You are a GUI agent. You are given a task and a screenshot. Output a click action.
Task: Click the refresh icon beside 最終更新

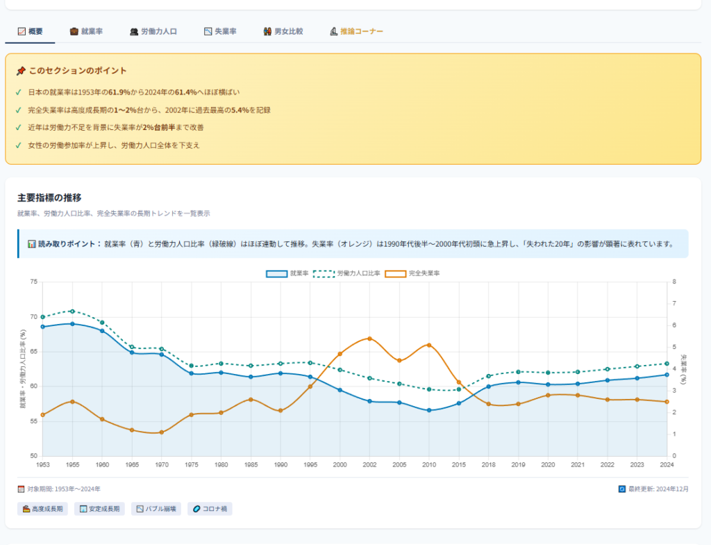point(622,489)
